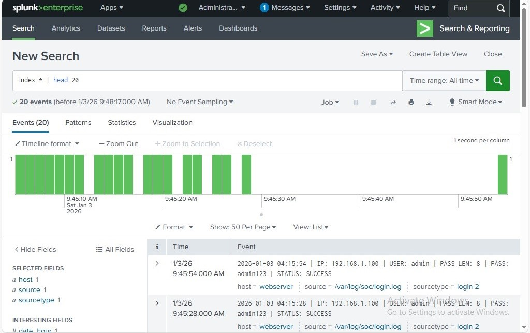This screenshot has height=333, width=530.
Task: Open All Fields
Action: (115, 250)
